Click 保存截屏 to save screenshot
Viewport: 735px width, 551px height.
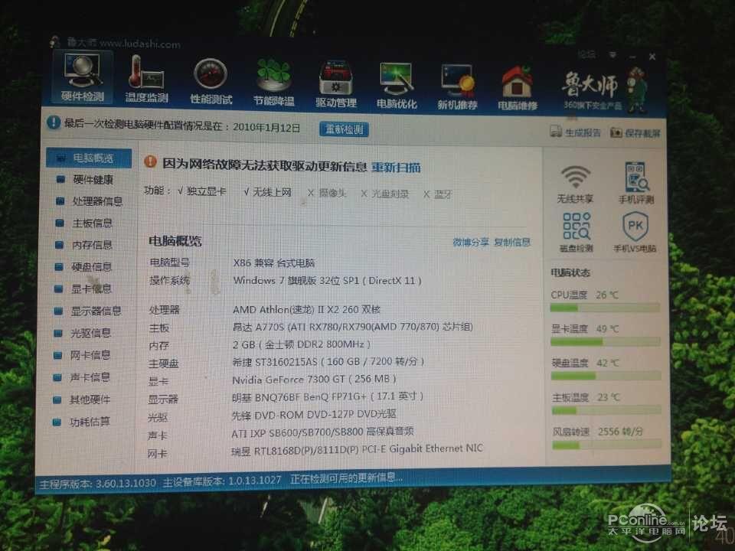pos(635,133)
